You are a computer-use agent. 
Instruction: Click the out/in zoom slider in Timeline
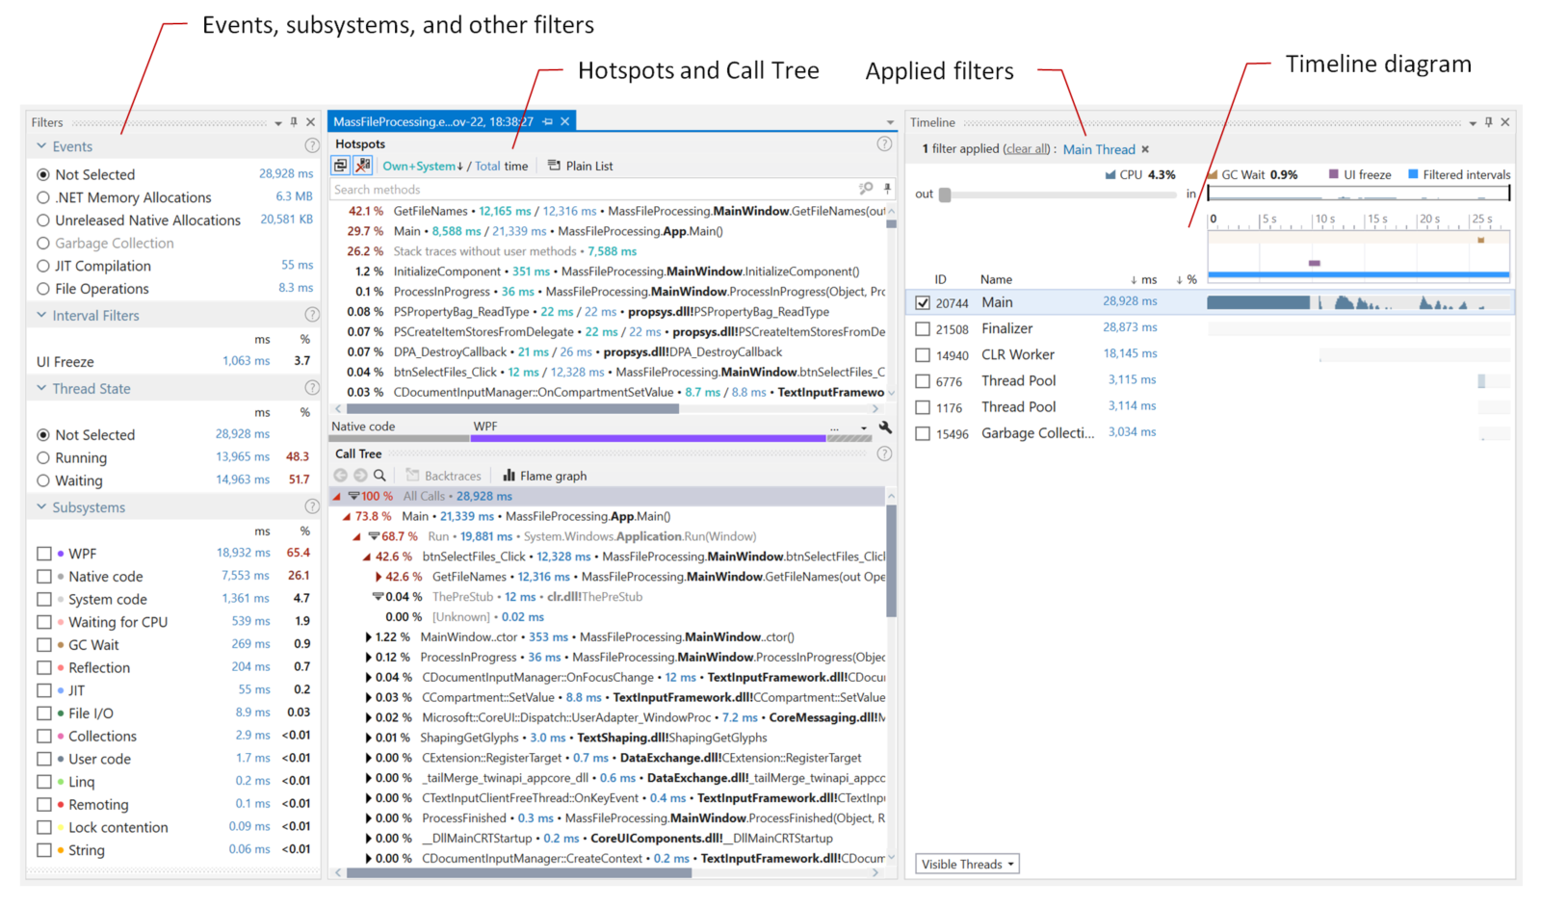[x=945, y=194]
